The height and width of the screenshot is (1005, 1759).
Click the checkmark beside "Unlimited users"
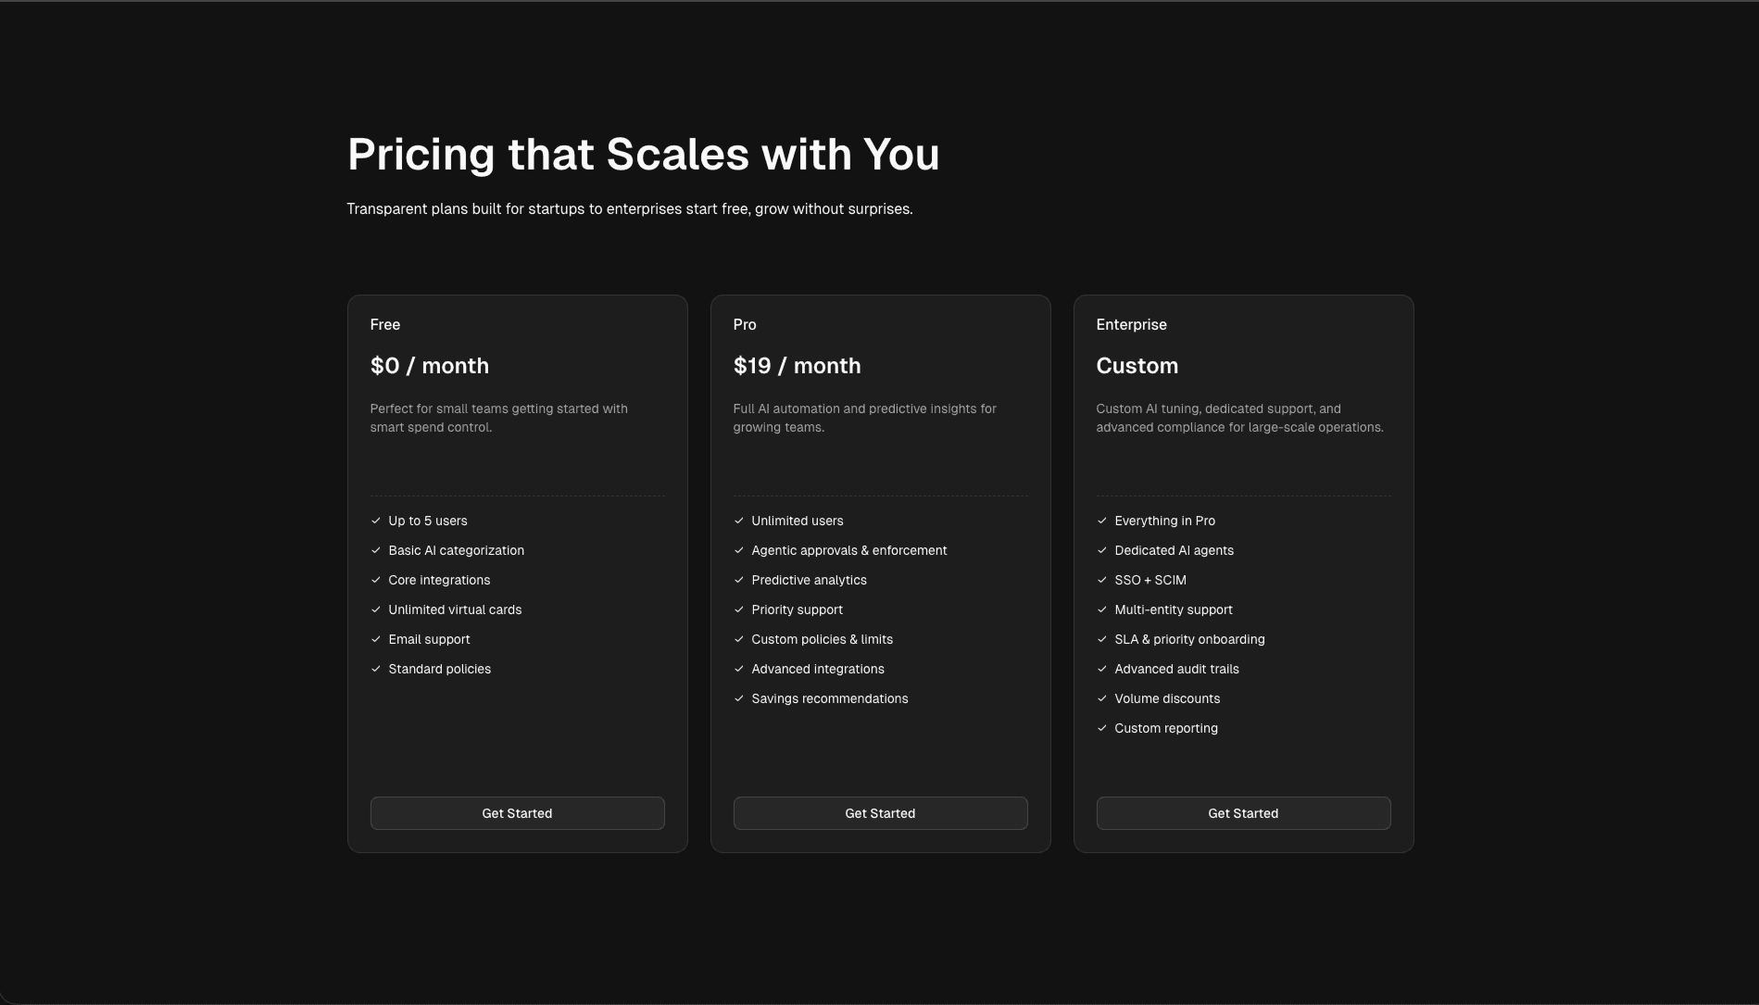click(739, 521)
